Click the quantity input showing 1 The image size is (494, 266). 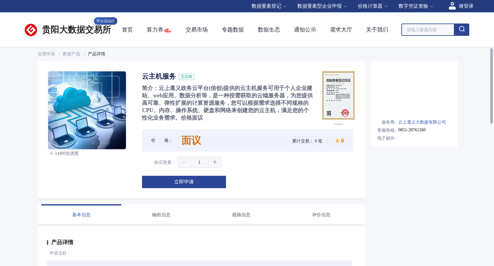click(x=199, y=162)
